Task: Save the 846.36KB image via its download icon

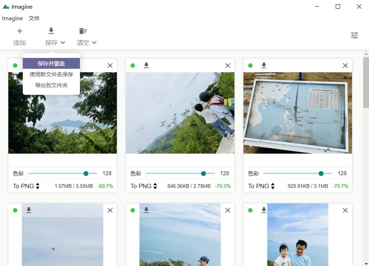Action: pyautogui.click(x=146, y=65)
